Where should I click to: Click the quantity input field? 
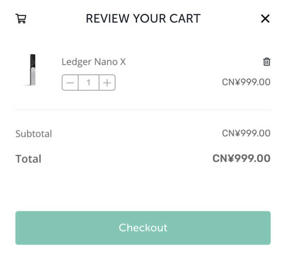[89, 83]
